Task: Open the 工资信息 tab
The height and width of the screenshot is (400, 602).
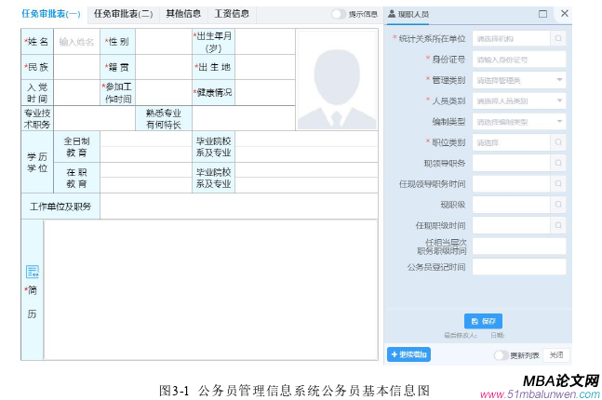Action: pyautogui.click(x=232, y=14)
